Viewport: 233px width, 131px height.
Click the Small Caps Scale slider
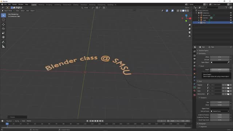click(x=220, y=120)
